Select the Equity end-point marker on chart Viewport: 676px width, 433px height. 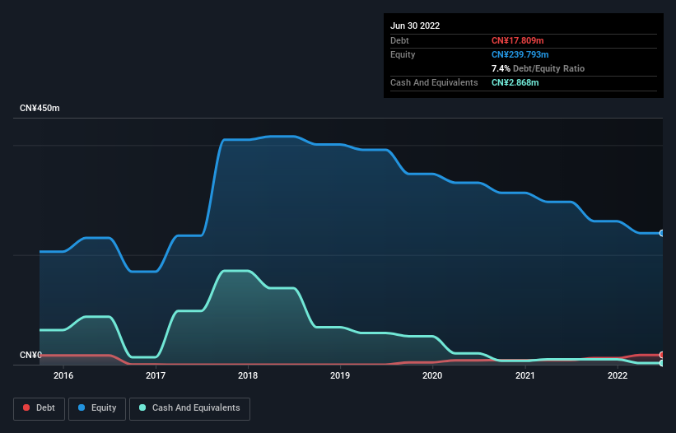coord(662,233)
